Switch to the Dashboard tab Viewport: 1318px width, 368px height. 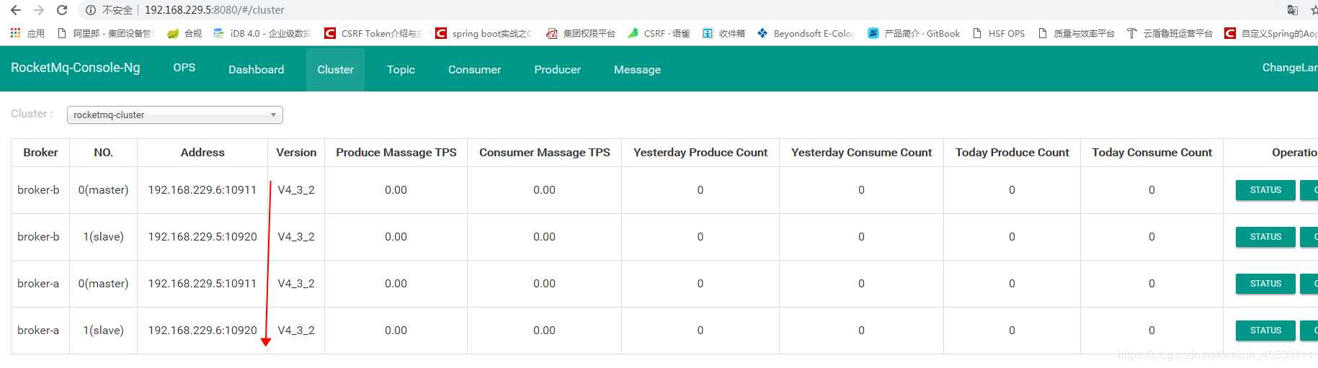tap(256, 69)
